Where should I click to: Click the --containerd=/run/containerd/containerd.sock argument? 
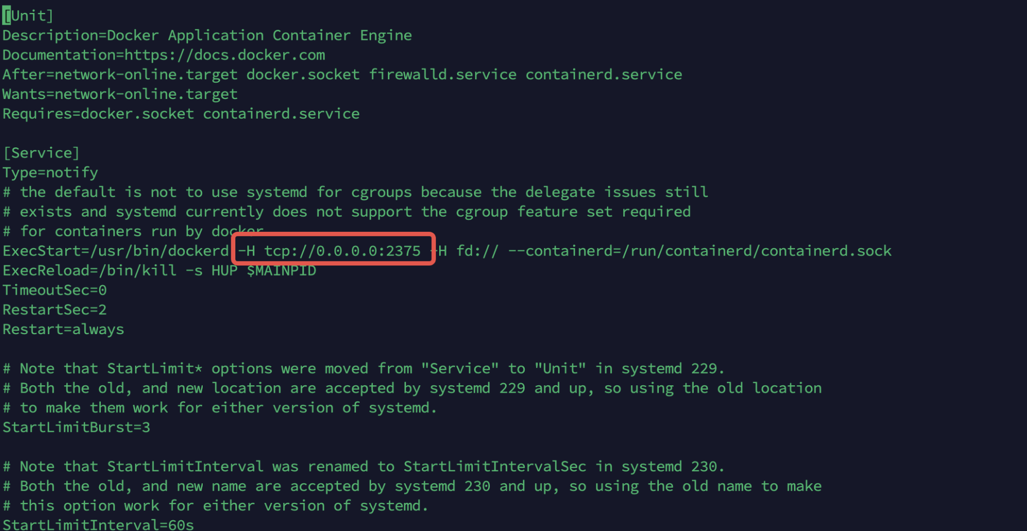click(700, 251)
